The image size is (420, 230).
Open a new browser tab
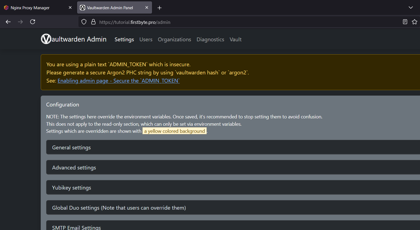point(159,8)
